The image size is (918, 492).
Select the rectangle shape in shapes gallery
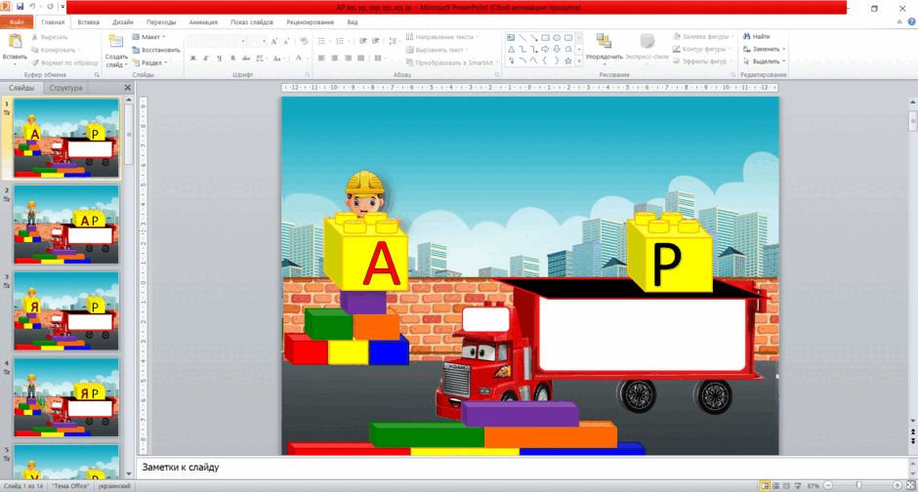[546, 37]
